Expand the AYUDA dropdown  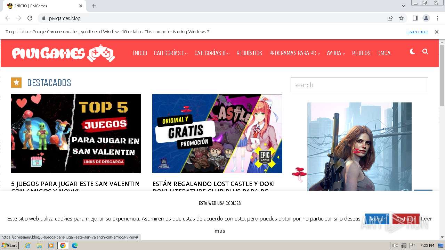click(336, 53)
